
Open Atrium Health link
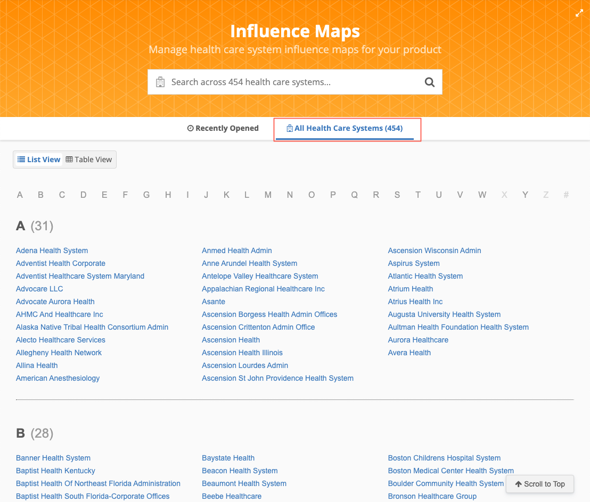411,289
